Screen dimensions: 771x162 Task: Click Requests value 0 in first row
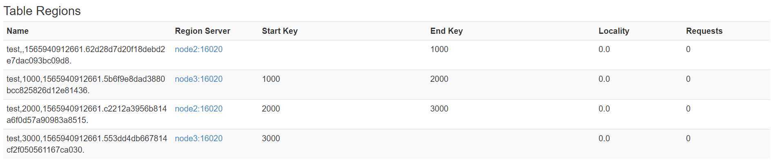click(688, 49)
